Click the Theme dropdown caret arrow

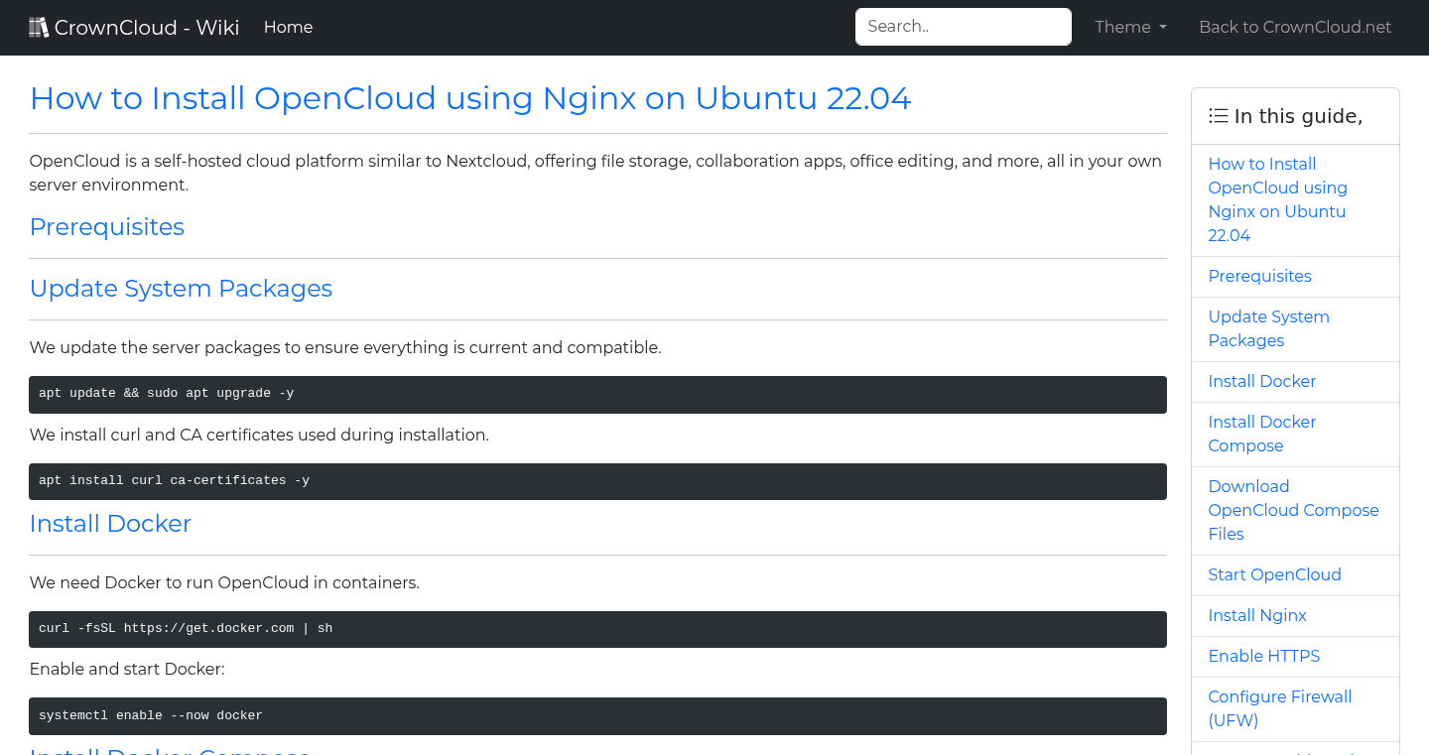pyautogui.click(x=1164, y=28)
